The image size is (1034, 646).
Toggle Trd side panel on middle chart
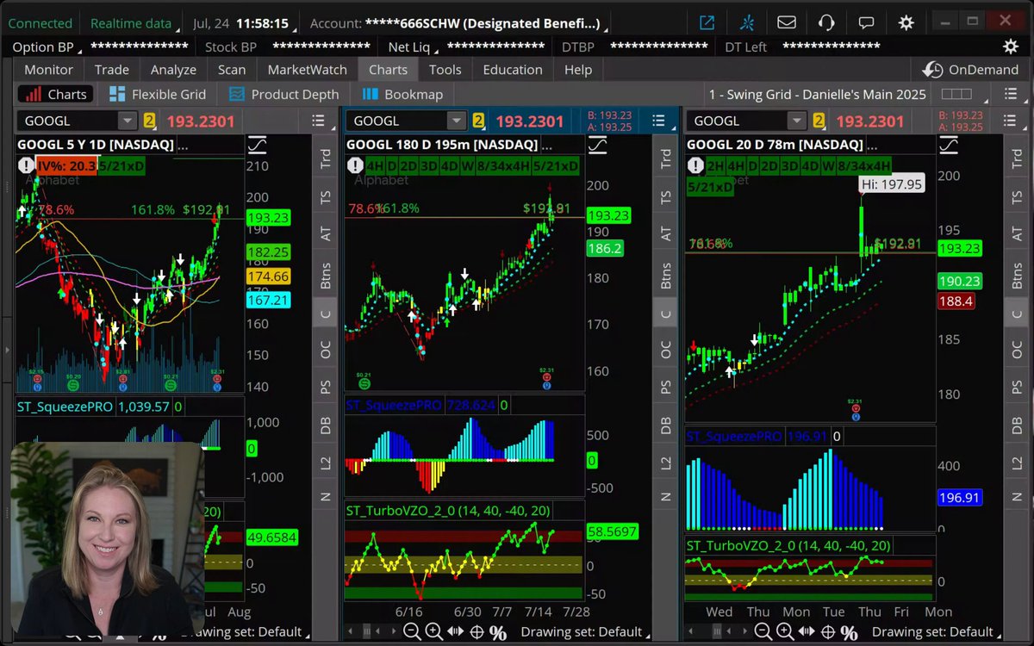tap(666, 158)
